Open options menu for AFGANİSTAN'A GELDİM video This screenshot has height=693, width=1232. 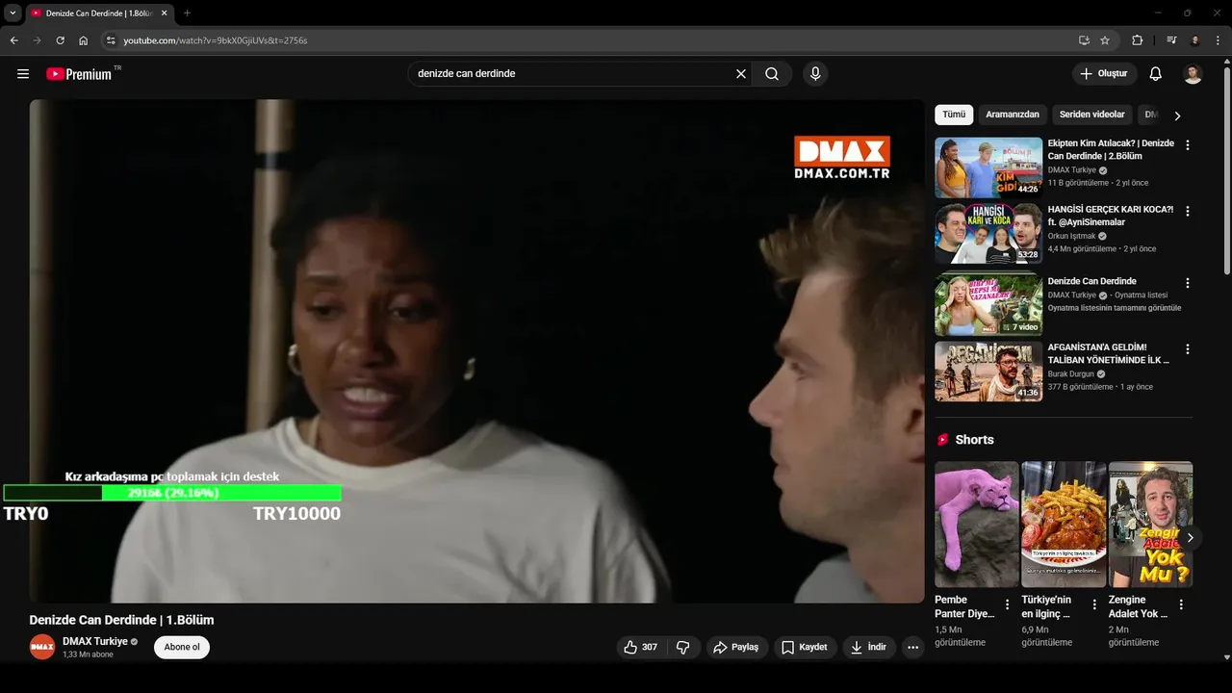click(1187, 349)
